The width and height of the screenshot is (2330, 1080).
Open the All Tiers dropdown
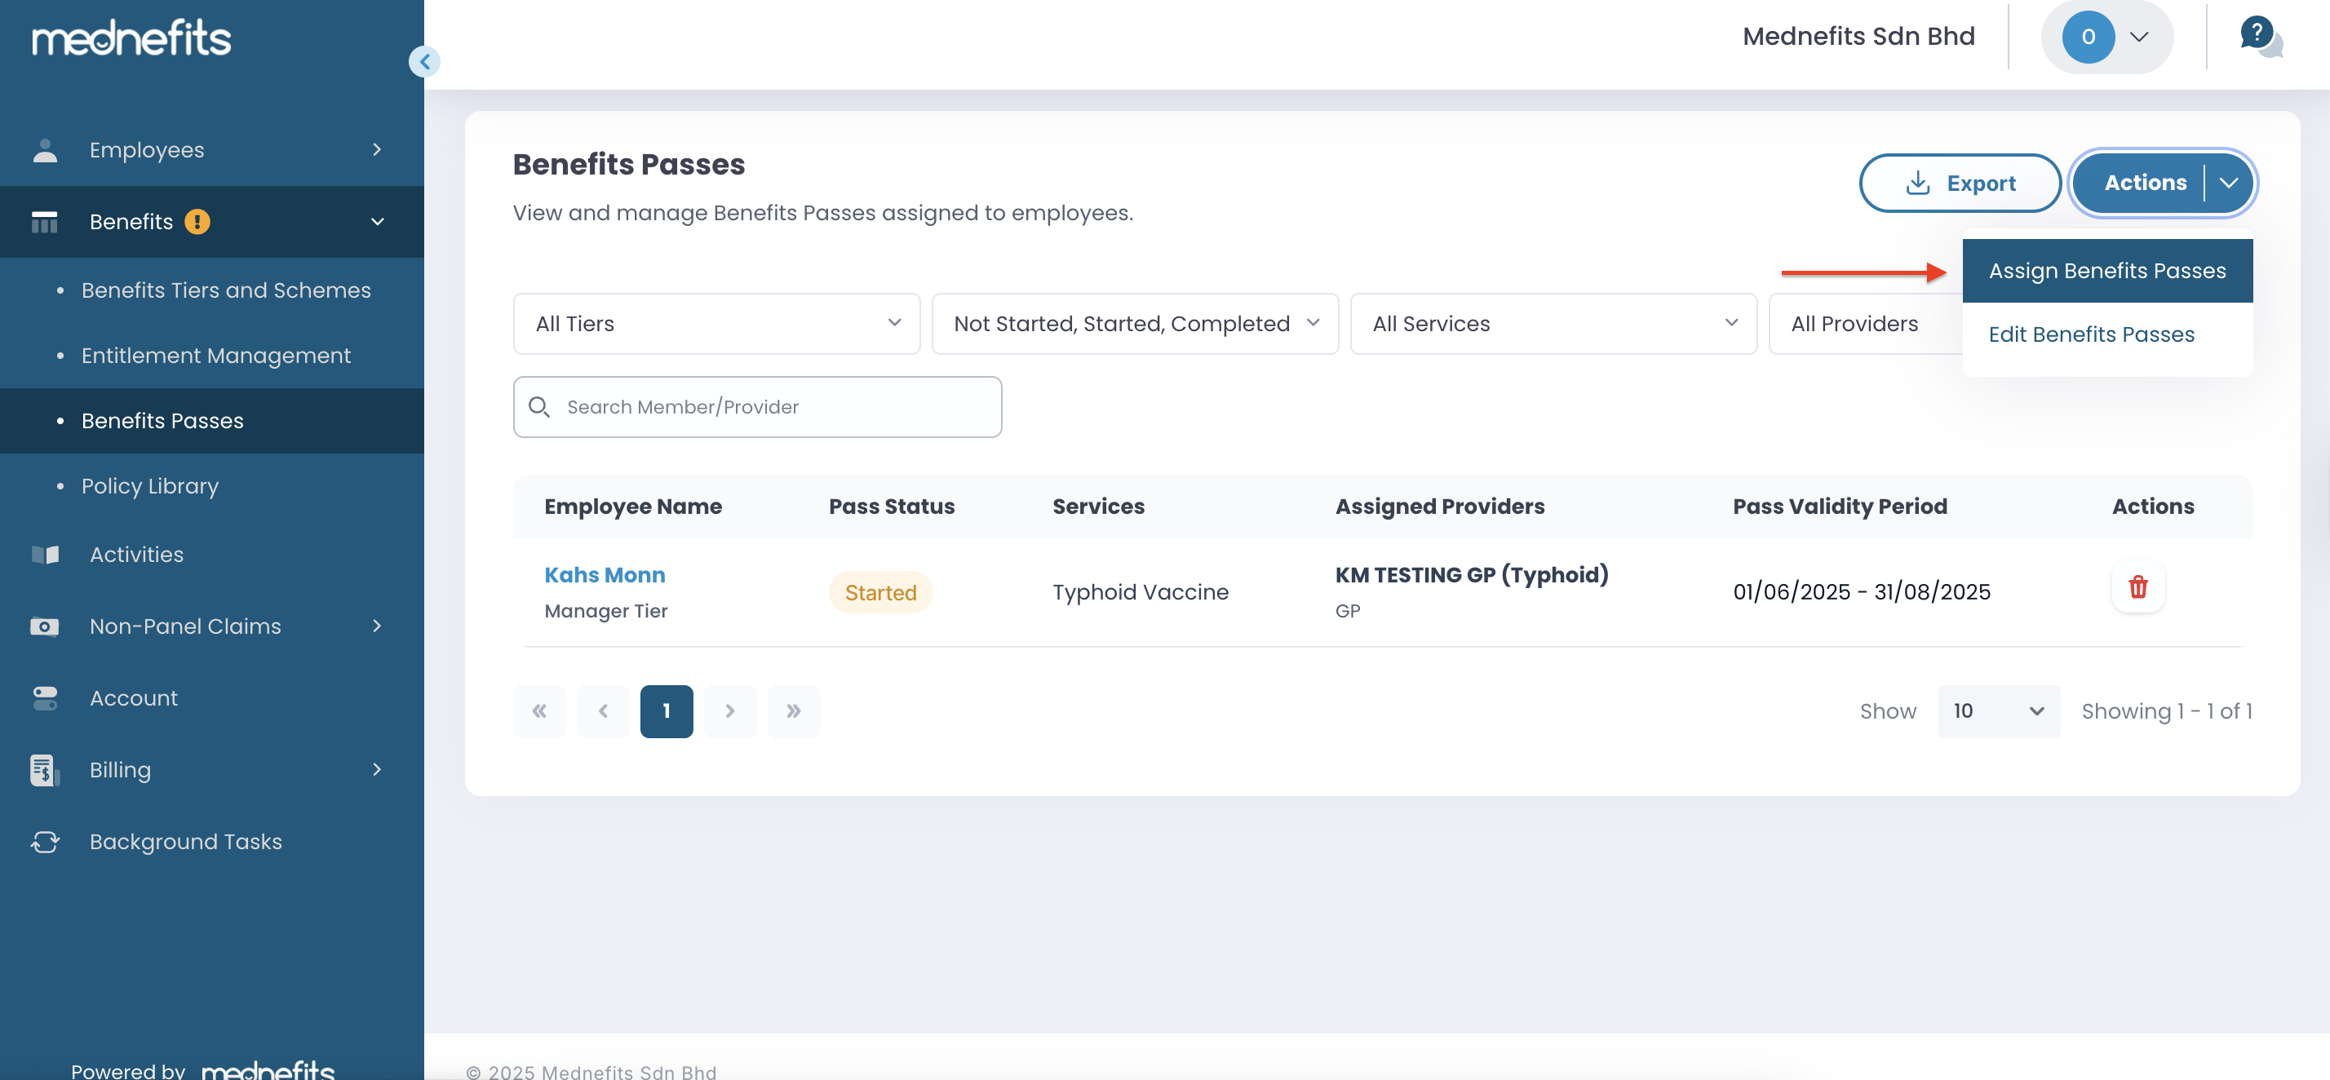[x=715, y=323]
